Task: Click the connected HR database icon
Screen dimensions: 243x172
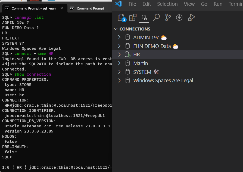Action: pos(127,54)
